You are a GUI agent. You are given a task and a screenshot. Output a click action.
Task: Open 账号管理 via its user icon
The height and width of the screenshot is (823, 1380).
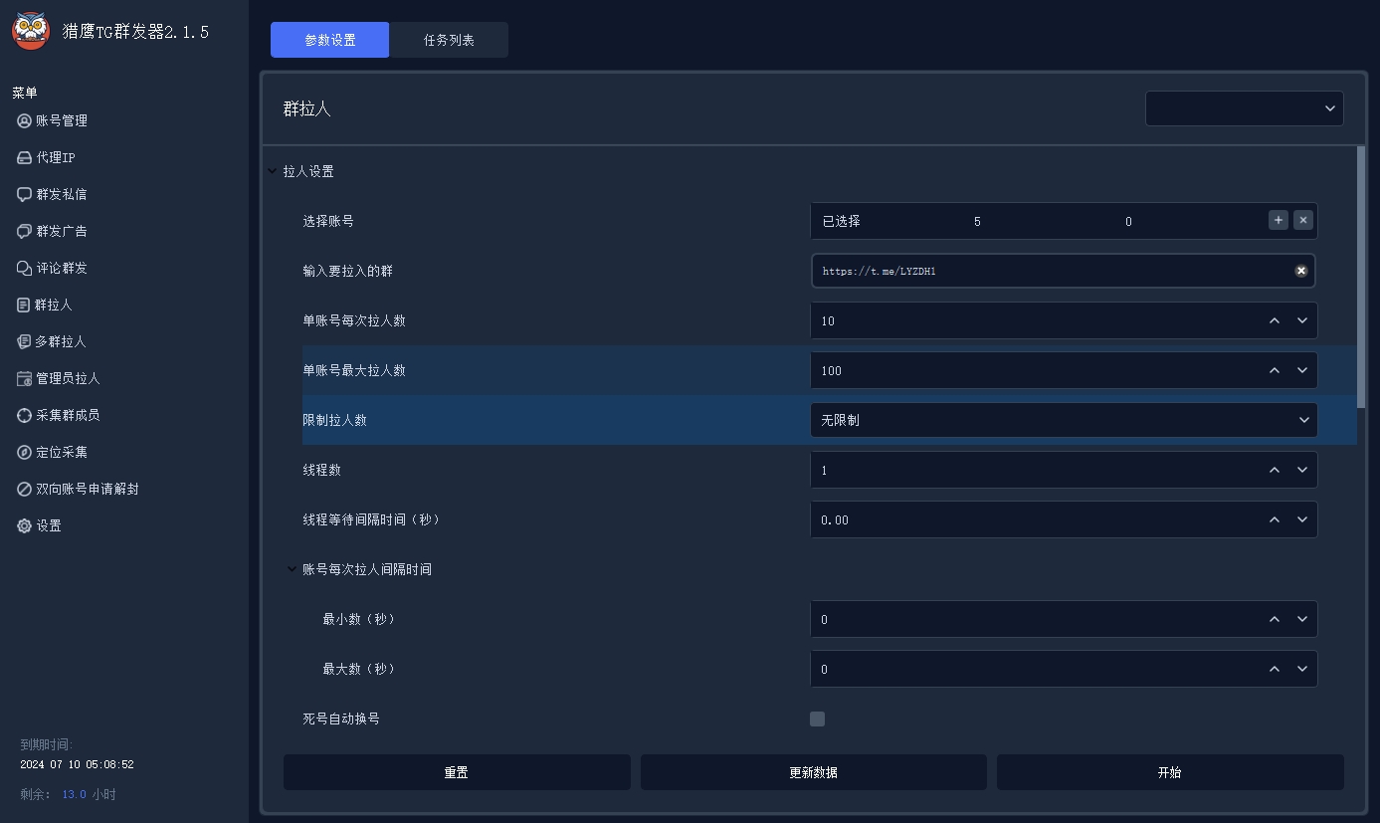25,120
